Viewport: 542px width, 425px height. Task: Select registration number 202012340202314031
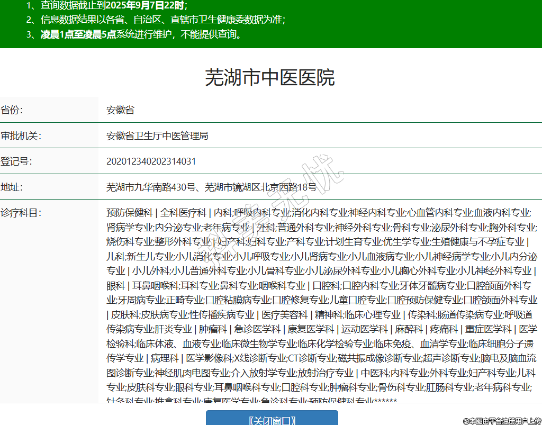151,161
